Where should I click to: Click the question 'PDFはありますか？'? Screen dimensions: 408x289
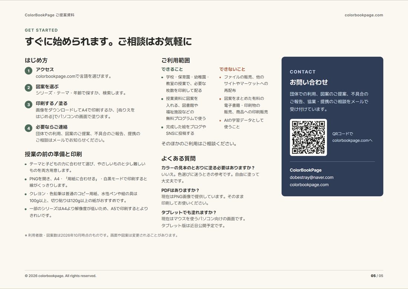pos(180,190)
